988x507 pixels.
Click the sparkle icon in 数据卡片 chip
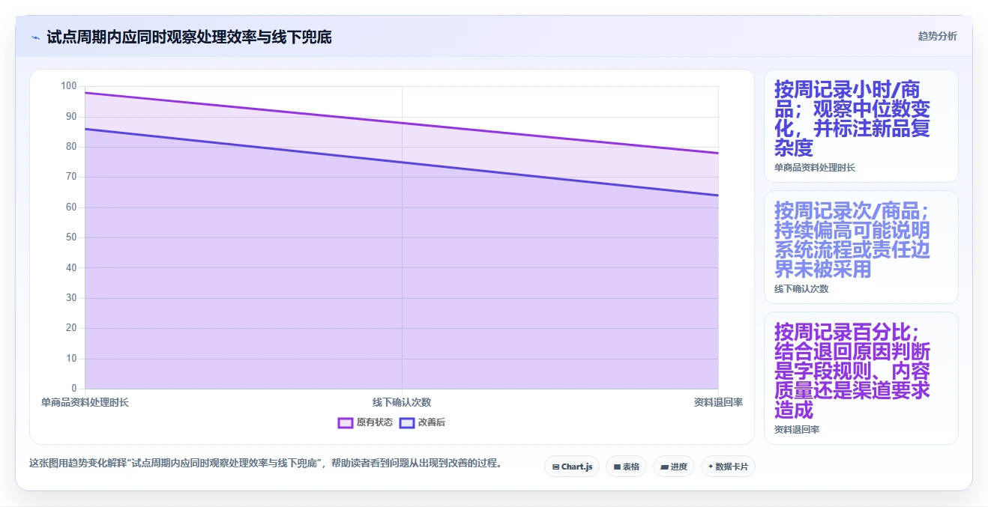[711, 467]
